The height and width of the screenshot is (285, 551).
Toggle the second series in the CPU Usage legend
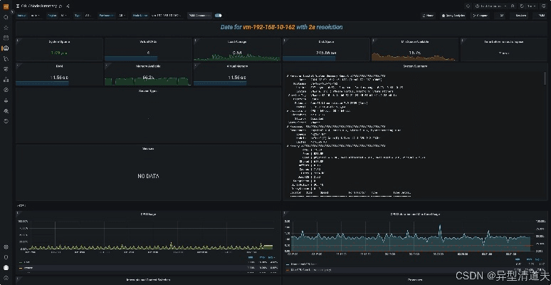click(x=28, y=267)
